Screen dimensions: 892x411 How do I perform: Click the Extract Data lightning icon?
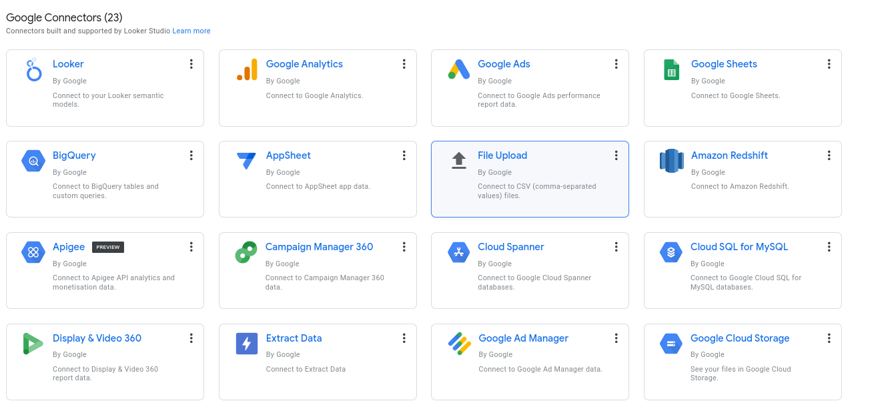pos(246,344)
